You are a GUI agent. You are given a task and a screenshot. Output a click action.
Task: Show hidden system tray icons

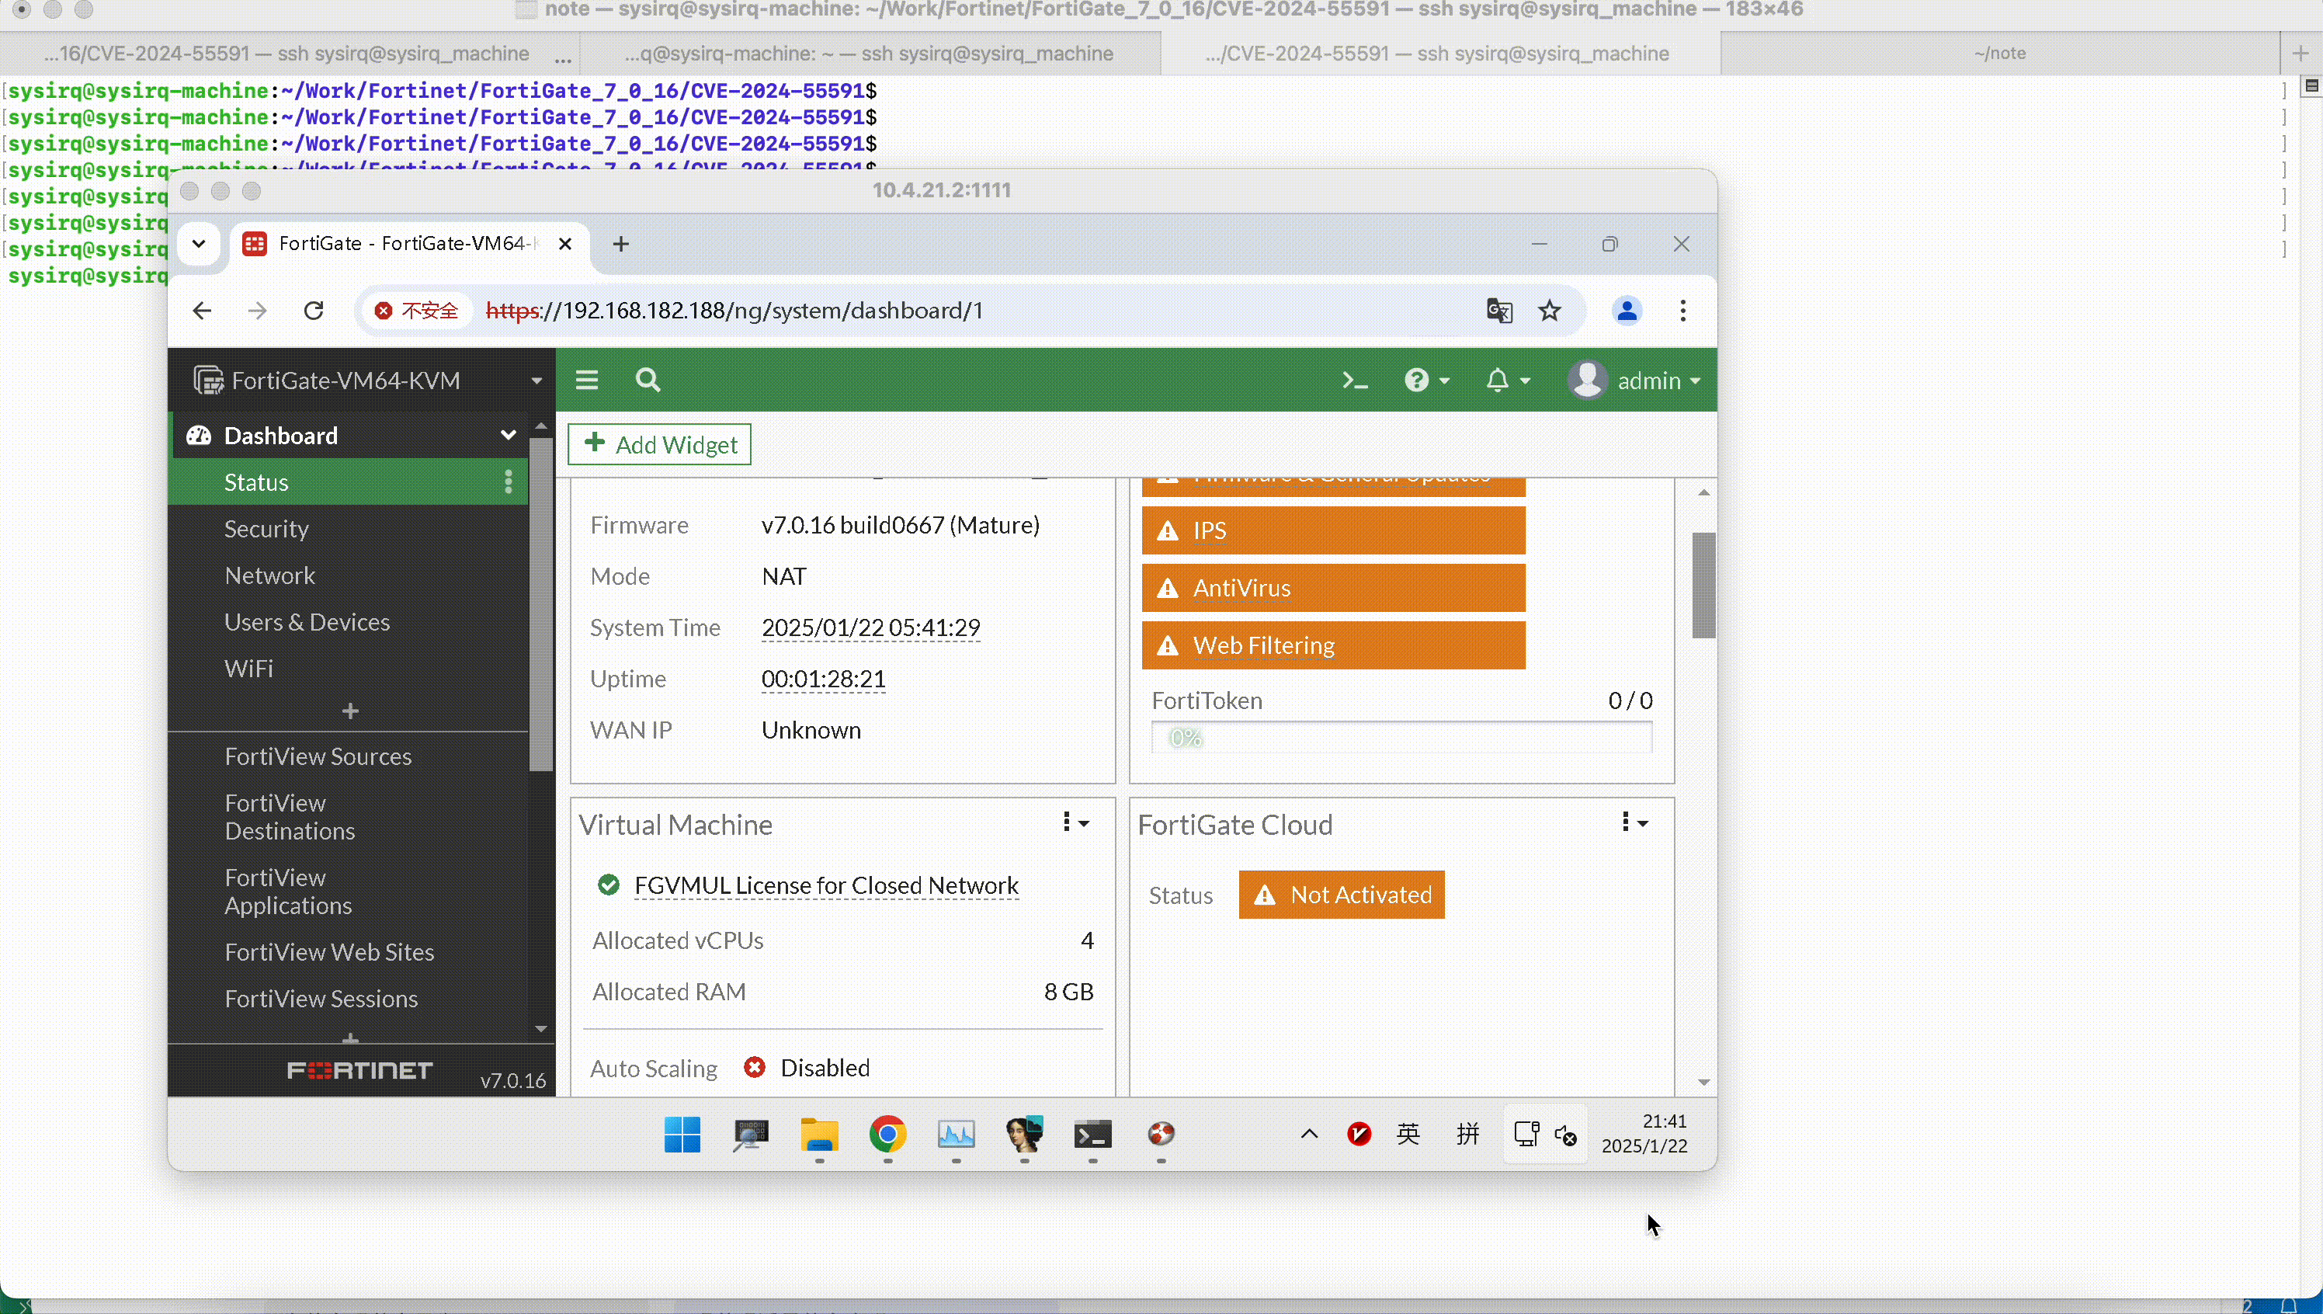click(x=1309, y=1135)
